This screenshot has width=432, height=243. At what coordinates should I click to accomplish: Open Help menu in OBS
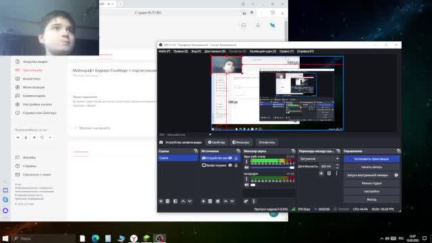tap(305, 51)
